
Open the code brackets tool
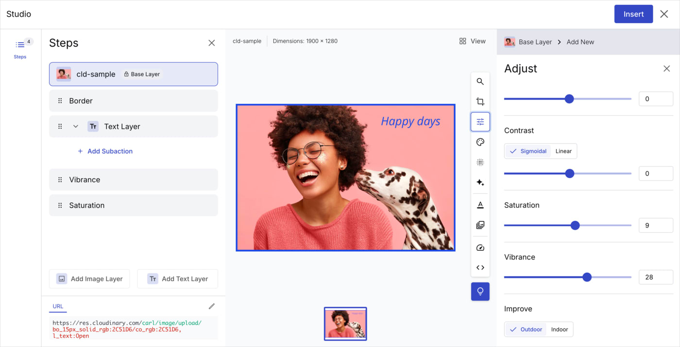480,267
